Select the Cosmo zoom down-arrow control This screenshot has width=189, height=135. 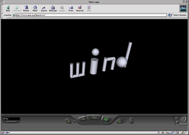coord(83,119)
